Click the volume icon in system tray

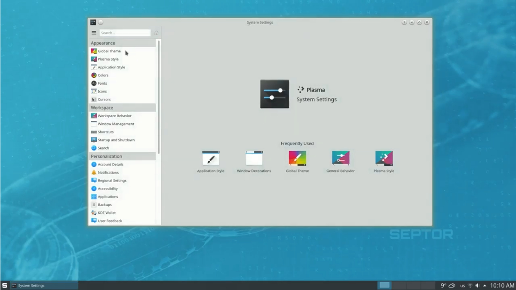click(x=477, y=286)
